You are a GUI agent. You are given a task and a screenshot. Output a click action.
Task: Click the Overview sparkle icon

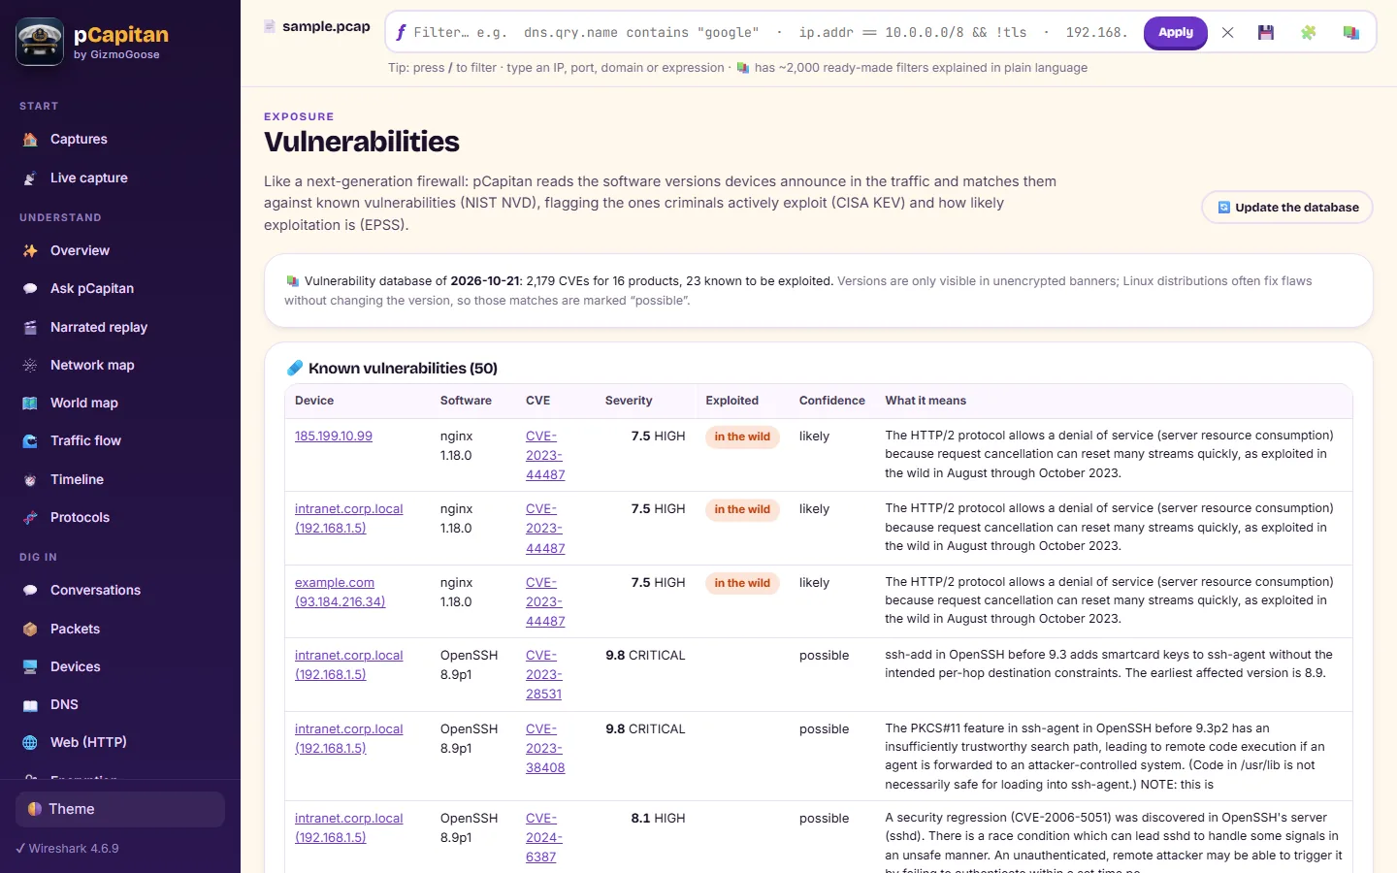coord(30,251)
